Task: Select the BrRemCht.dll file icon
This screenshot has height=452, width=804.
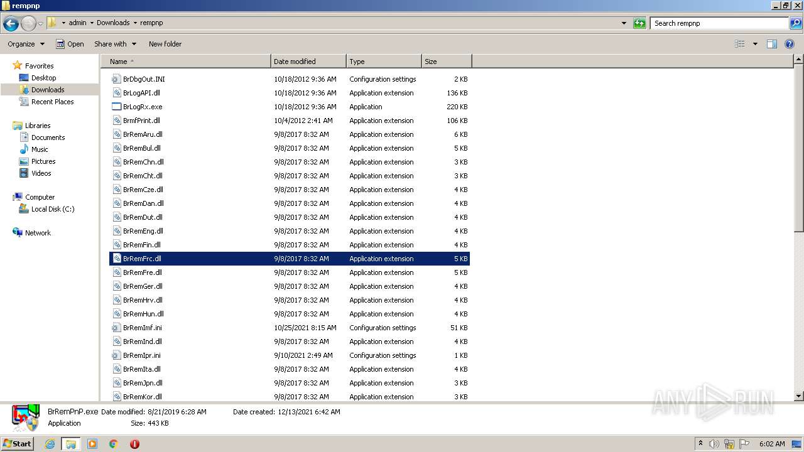Action: (116, 176)
